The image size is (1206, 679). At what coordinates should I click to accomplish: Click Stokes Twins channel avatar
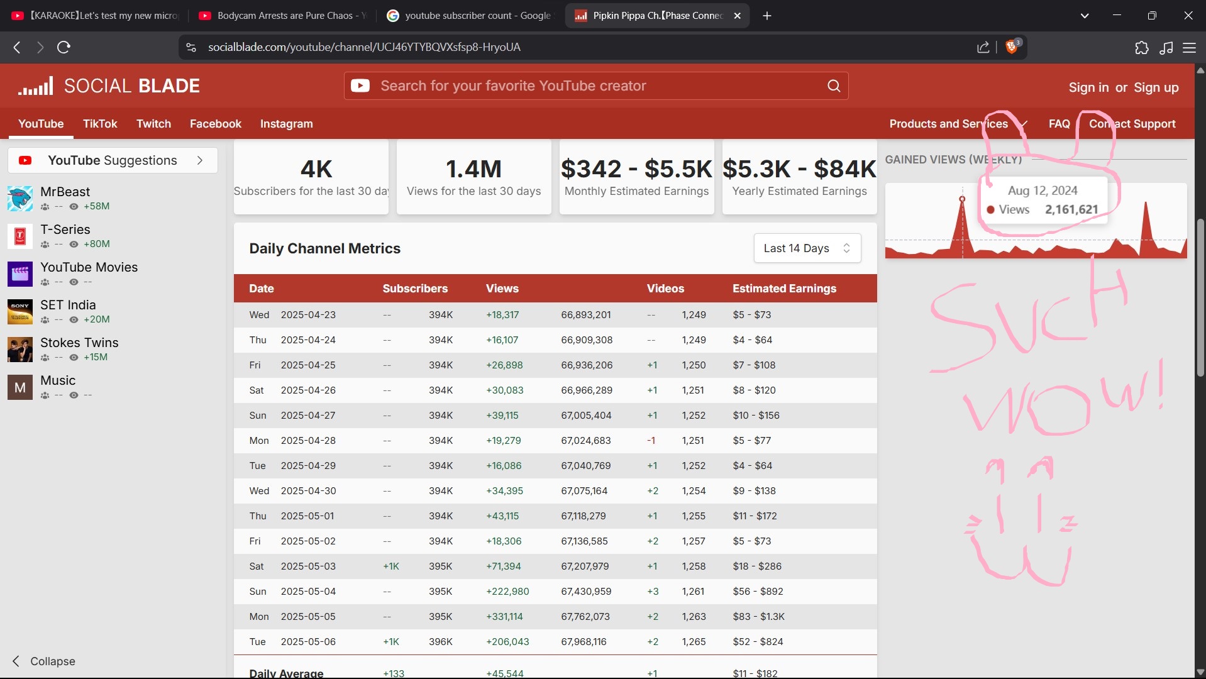20,350
